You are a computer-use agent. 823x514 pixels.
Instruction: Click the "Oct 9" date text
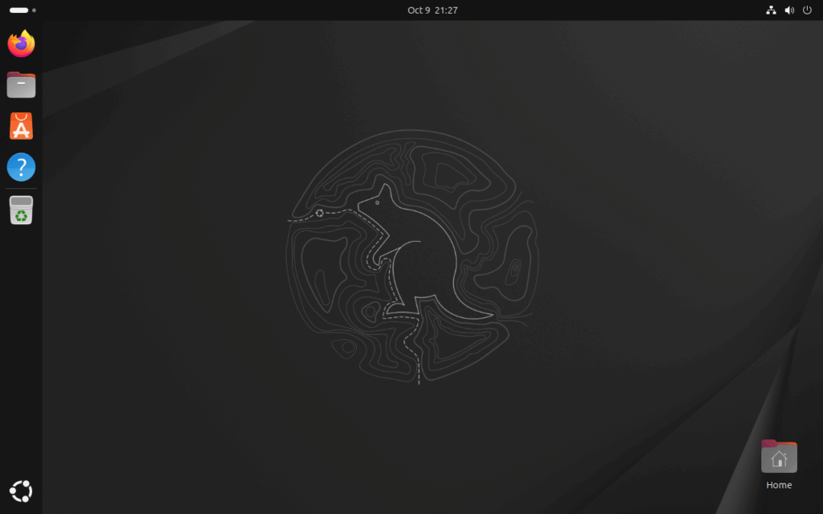(x=419, y=10)
